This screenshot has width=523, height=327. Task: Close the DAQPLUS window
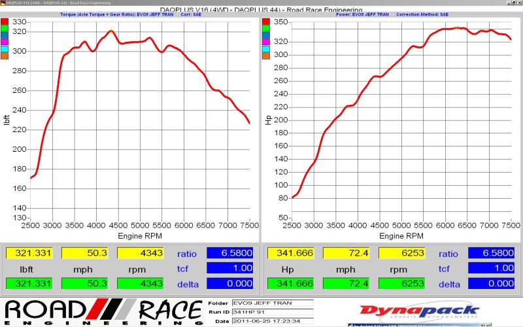(x=519, y=3)
